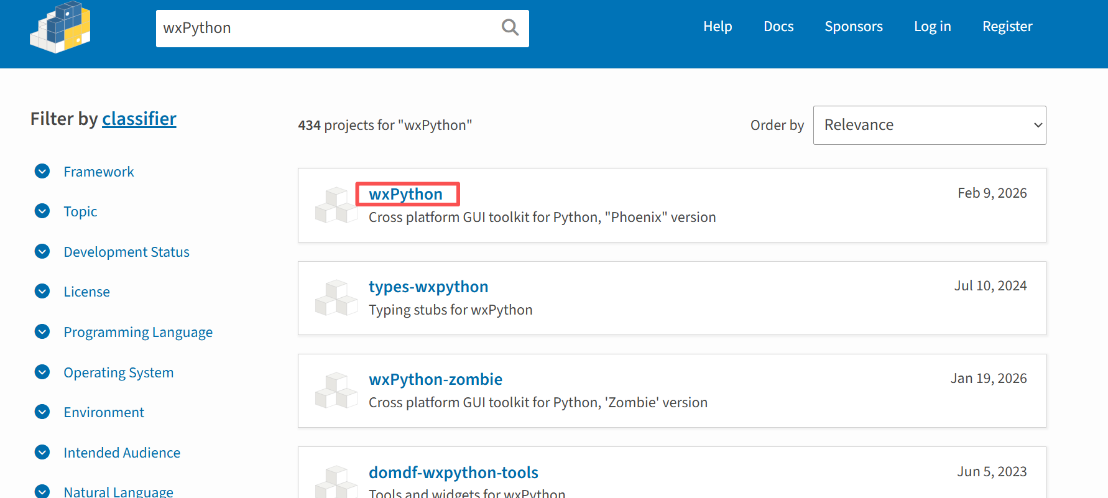Expand the Environment filter chevron
The width and height of the screenshot is (1108, 498).
[42, 412]
